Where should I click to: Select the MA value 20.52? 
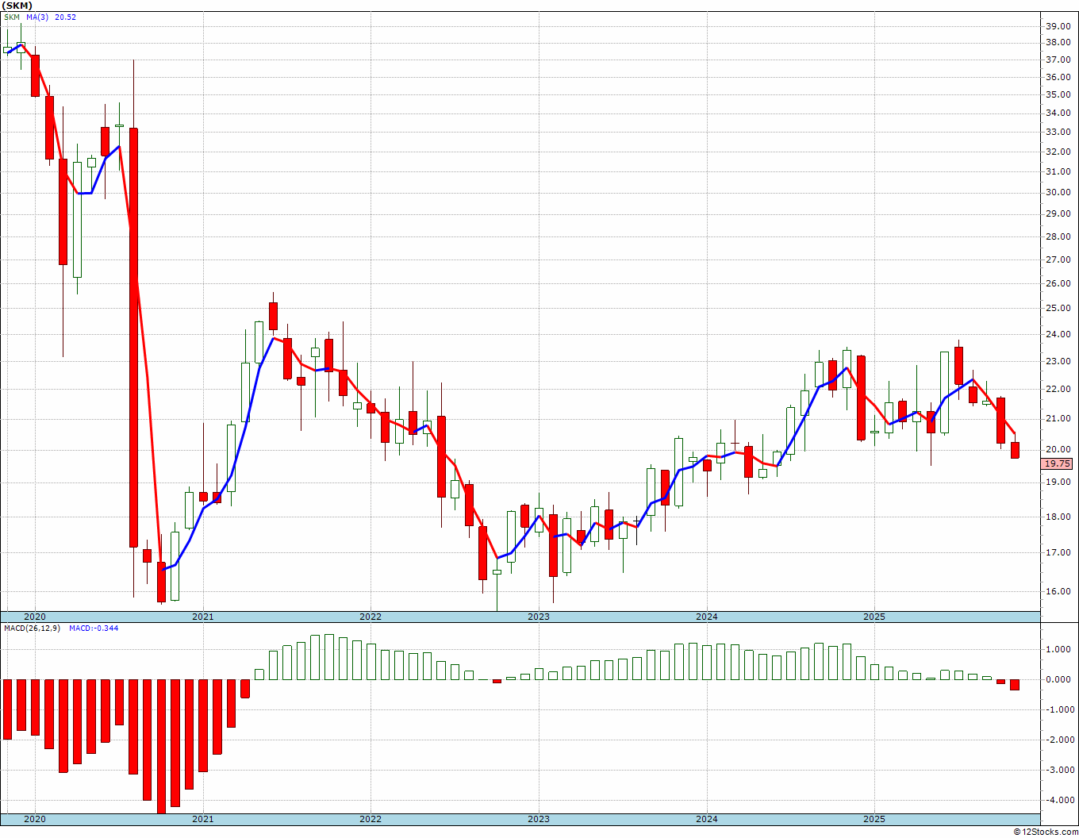tap(66, 17)
